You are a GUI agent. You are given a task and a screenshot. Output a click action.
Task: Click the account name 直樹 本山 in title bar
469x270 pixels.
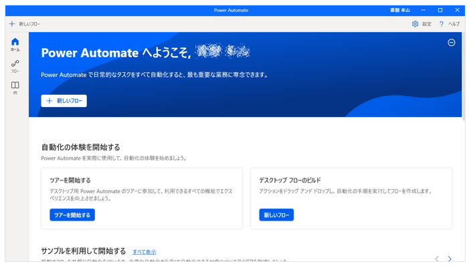400,10
